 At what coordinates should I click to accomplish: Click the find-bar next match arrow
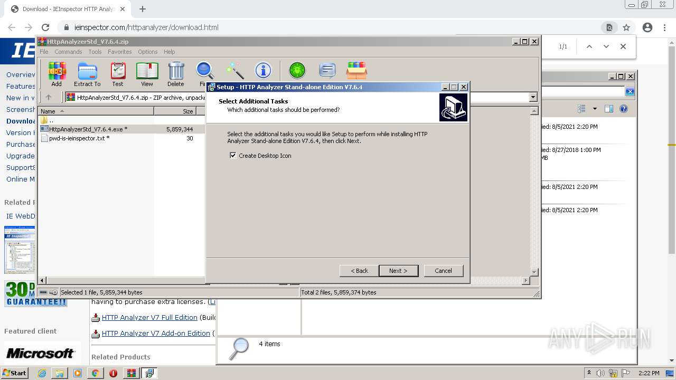tap(606, 46)
